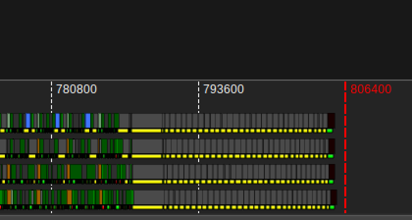Viewport: 412px width, 220px height.
Task: Select the wide gray block in fourth track
Action: [149, 197]
